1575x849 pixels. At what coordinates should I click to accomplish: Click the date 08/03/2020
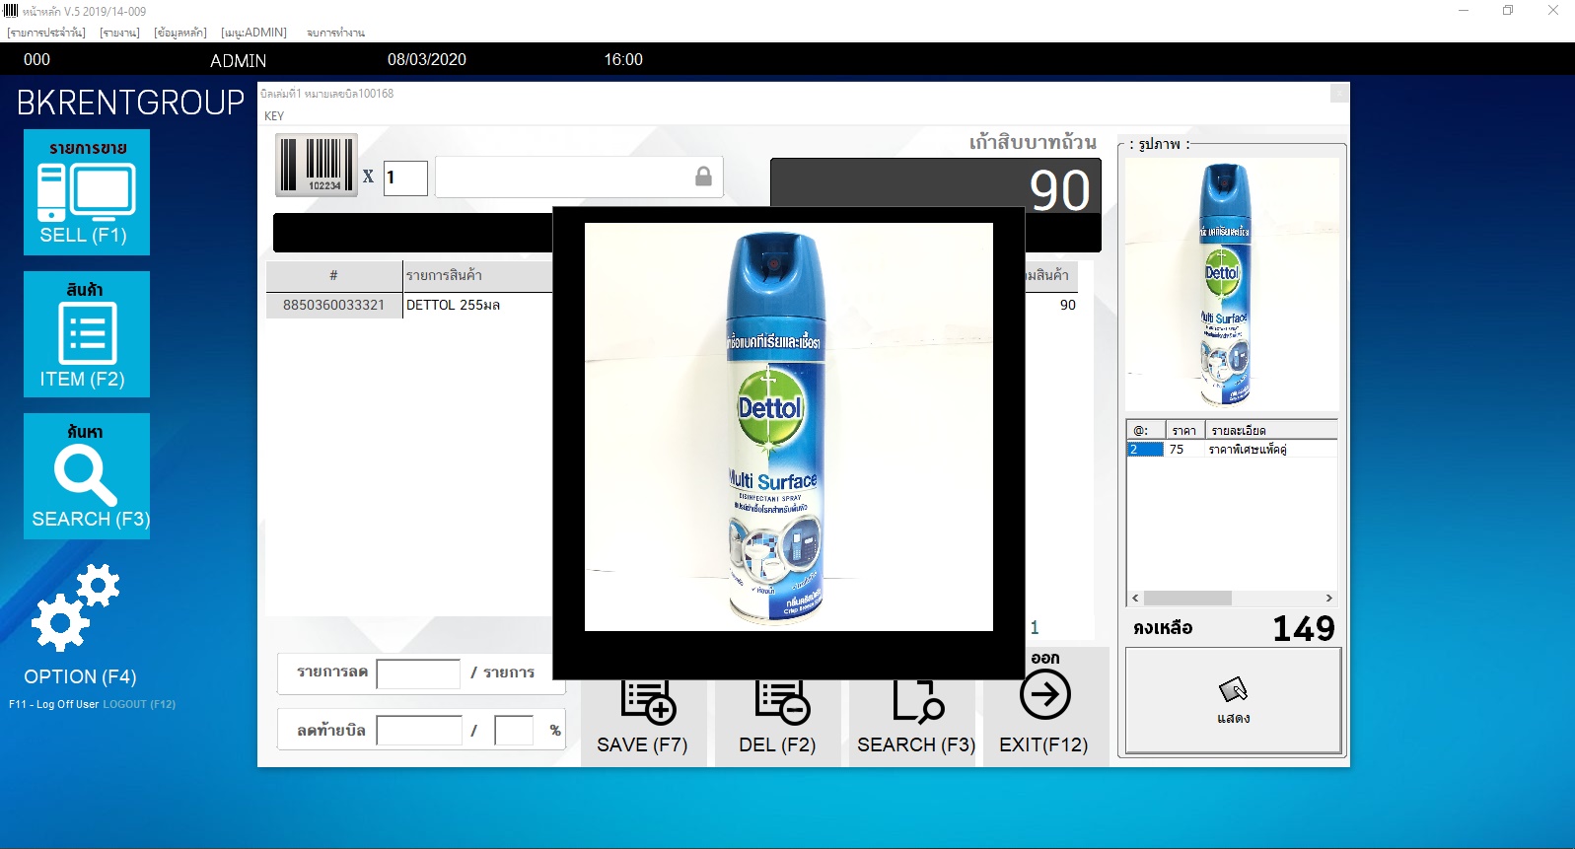tap(427, 59)
